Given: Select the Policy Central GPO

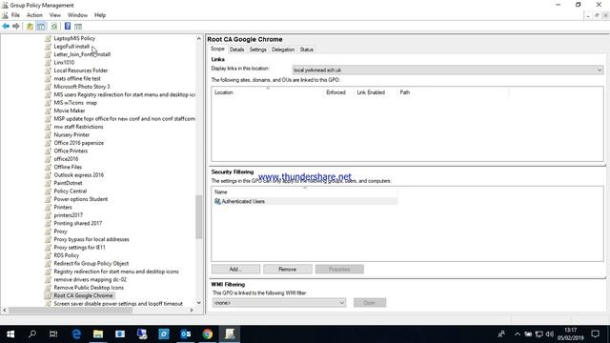Looking at the screenshot, I should 70,191.
